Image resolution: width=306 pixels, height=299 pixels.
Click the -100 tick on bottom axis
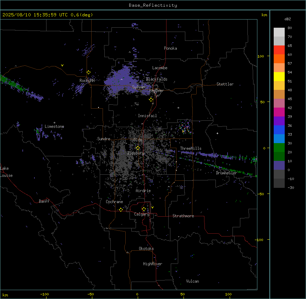coord(44,294)
